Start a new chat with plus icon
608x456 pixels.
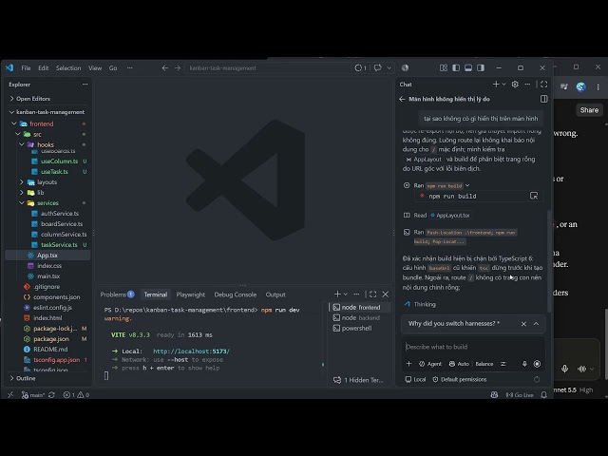coord(496,85)
